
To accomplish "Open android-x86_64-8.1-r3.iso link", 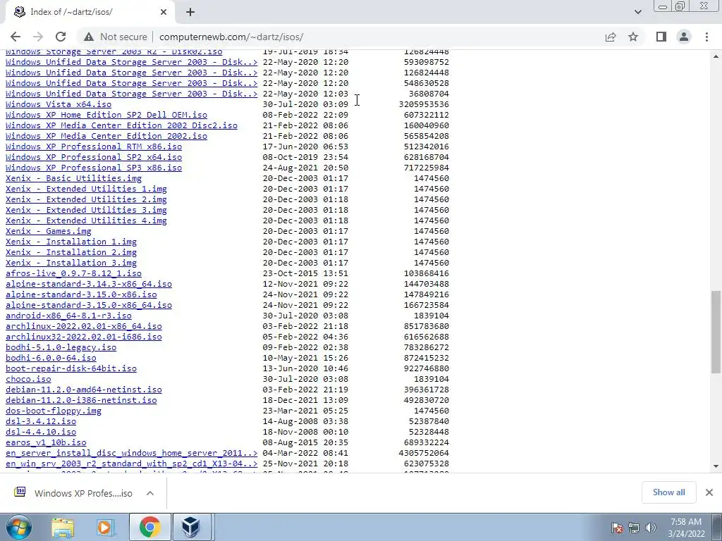I will pos(68,316).
